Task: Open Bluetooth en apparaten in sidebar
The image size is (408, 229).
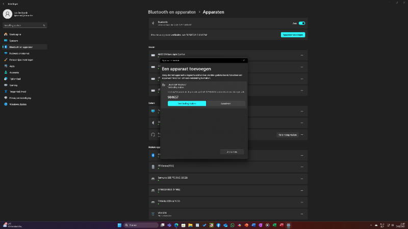Action: pos(20,47)
